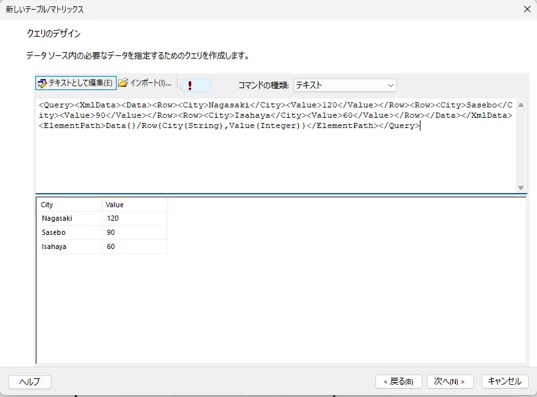537x397 pixels.
Task: Click the query editor scroll down arrow
Action: [x=521, y=187]
